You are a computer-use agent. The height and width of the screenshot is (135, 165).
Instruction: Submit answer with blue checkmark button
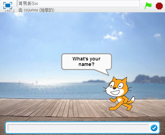pos(154,128)
